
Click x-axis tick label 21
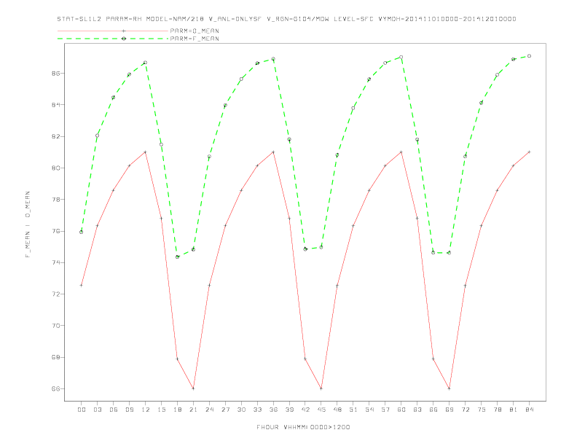click(x=193, y=410)
